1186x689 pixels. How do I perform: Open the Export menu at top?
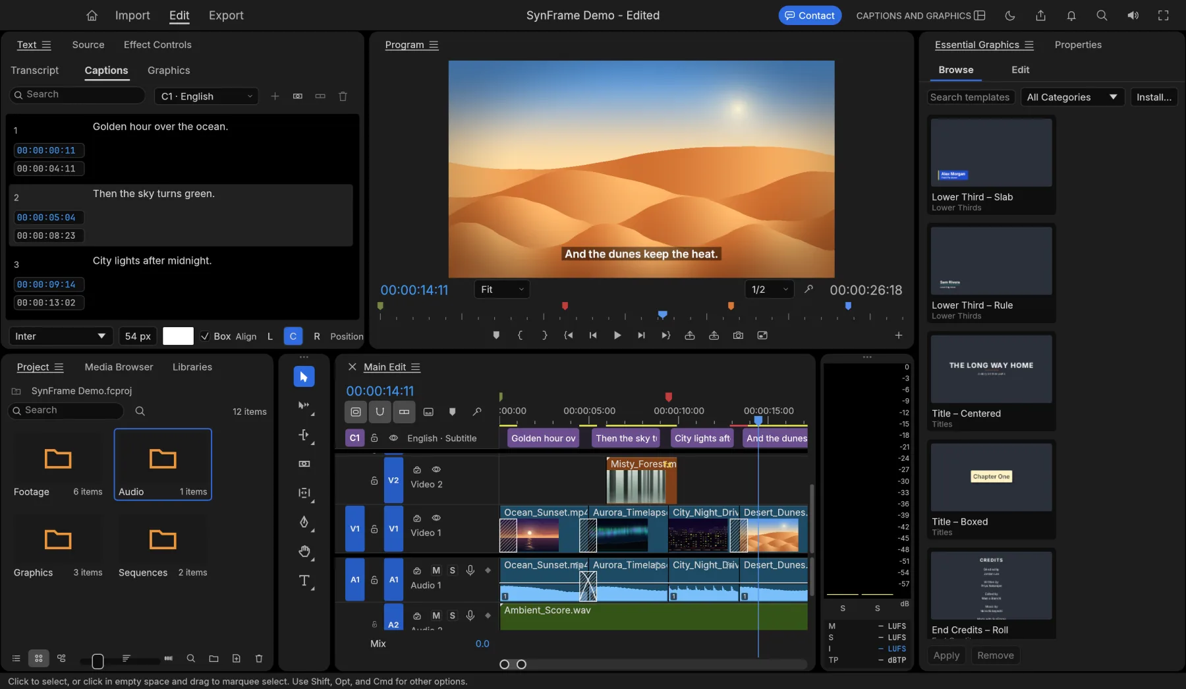(226, 15)
